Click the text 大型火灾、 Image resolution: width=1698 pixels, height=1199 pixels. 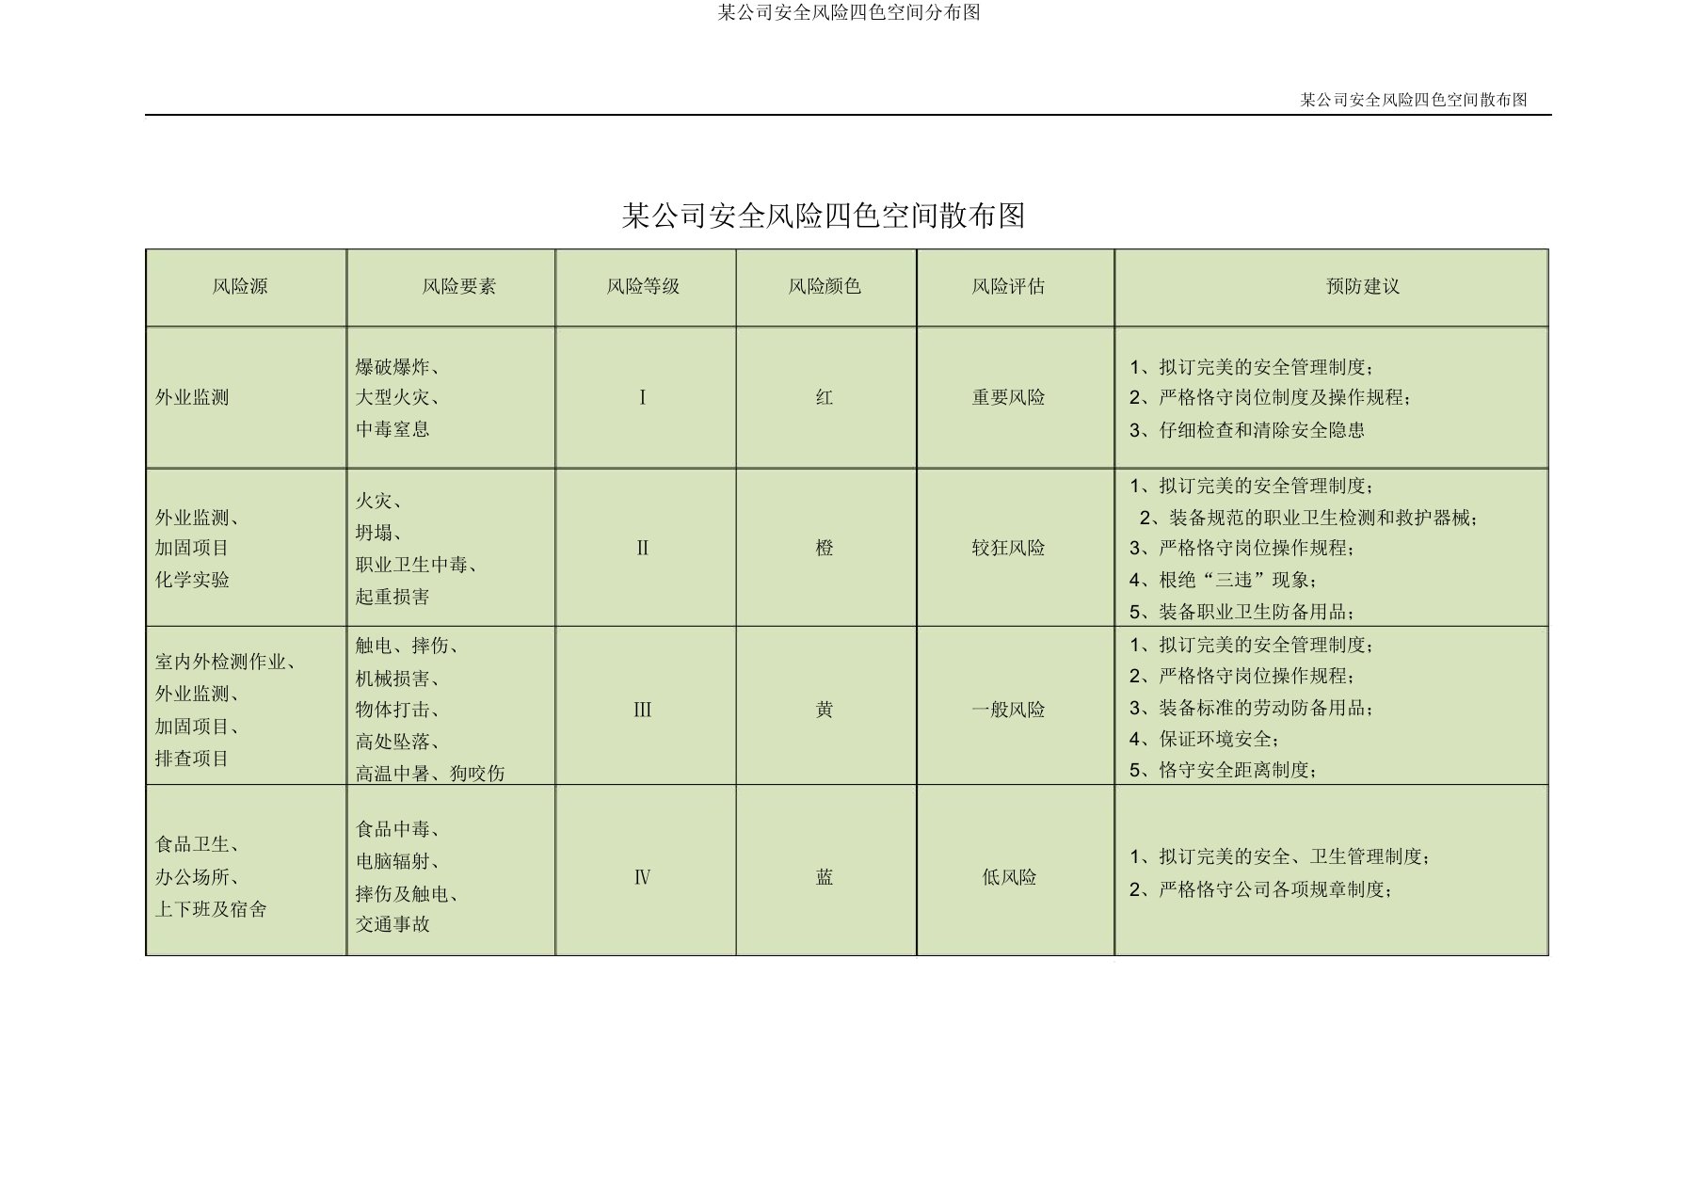coord(397,397)
